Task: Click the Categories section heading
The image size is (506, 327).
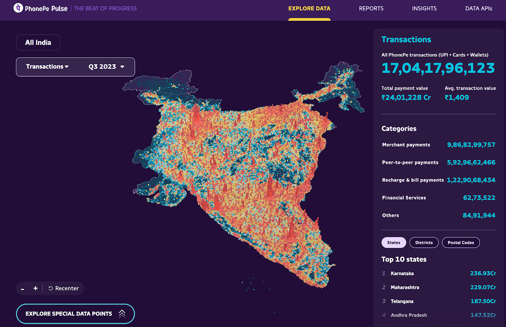Action: tap(399, 129)
